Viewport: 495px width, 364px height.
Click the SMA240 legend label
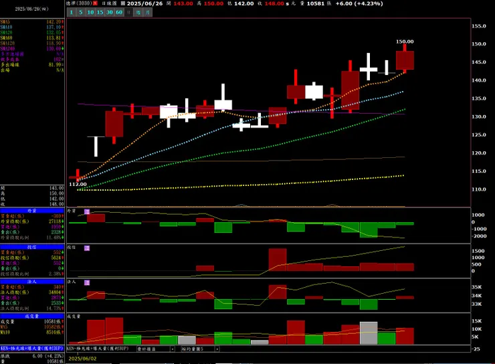click(7, 49)
